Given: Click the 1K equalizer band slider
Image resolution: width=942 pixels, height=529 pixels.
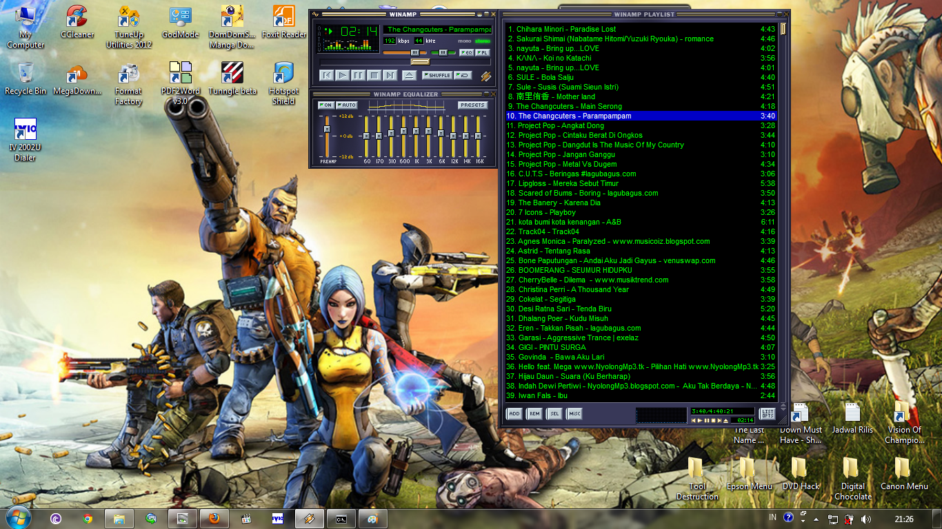Looking at the screenshot, I should [x=417, y=136].
